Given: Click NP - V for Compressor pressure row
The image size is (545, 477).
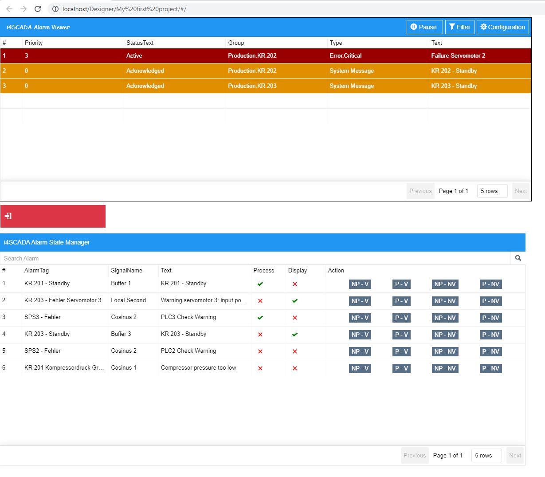Looking at the screenshot, I should [360, 368].
